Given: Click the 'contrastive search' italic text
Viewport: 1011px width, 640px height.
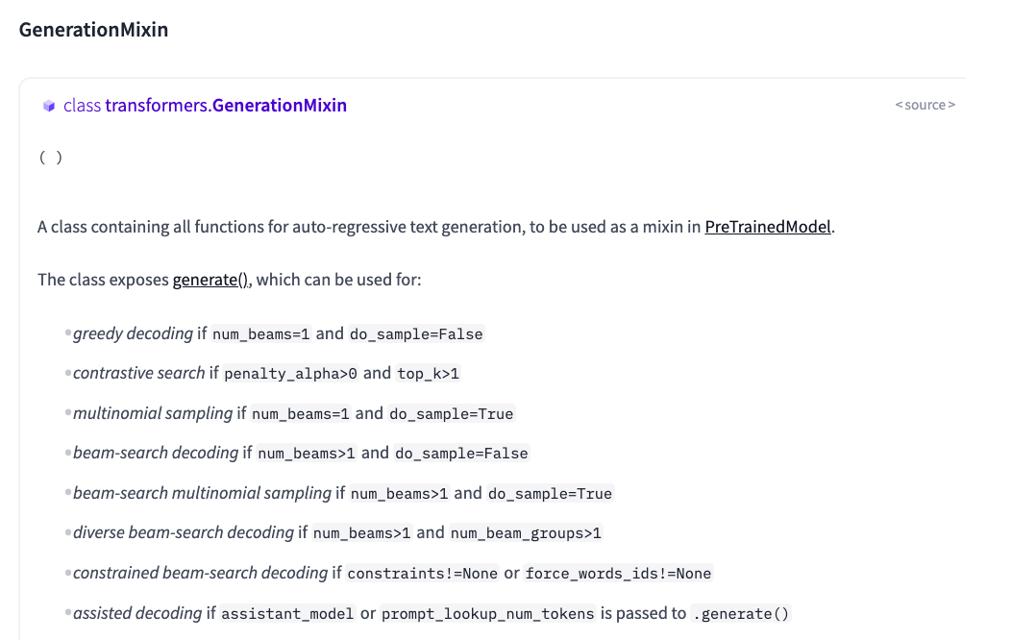Looking at the screenshot, I should [x=138, y=373].
